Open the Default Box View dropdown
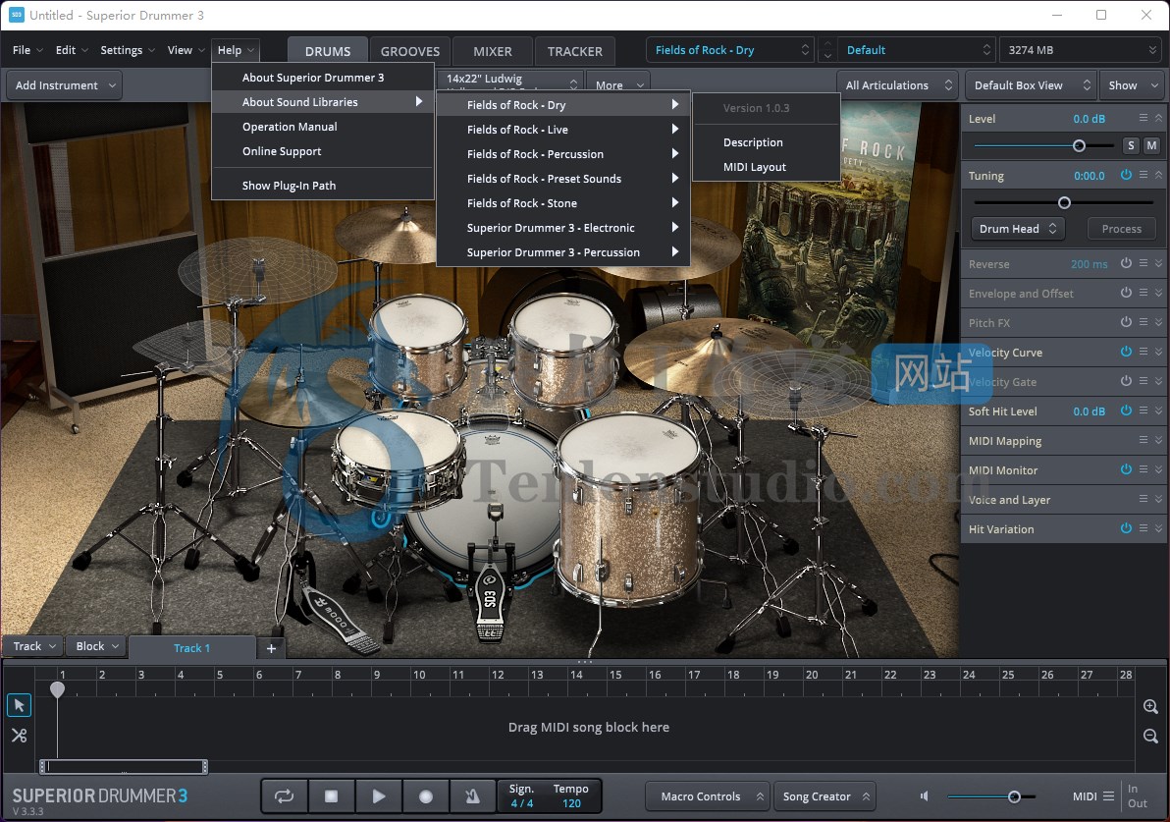This screenshot has height=822, width=1170. 1032,85
